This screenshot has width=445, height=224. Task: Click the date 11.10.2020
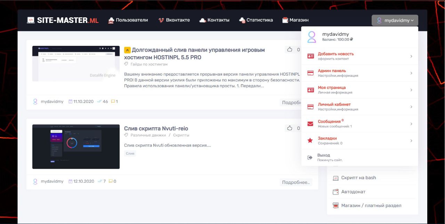(83, 101)
